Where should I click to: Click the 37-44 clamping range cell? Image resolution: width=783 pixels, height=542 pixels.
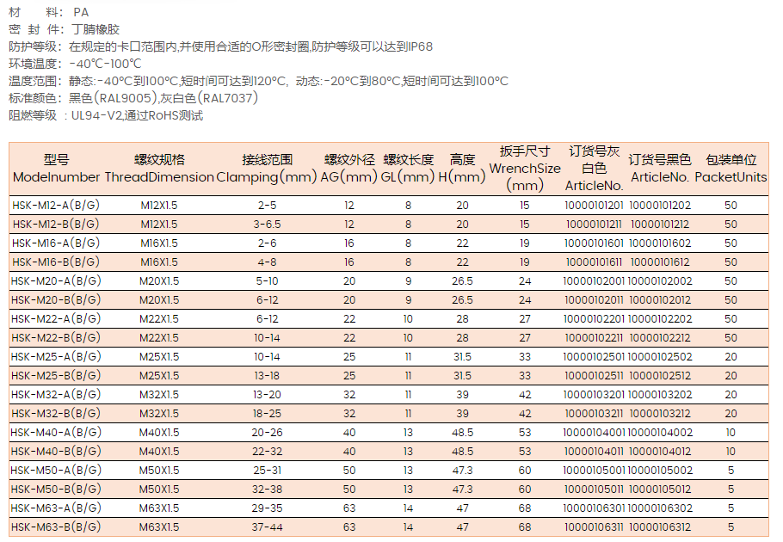[x=267, y=527]
